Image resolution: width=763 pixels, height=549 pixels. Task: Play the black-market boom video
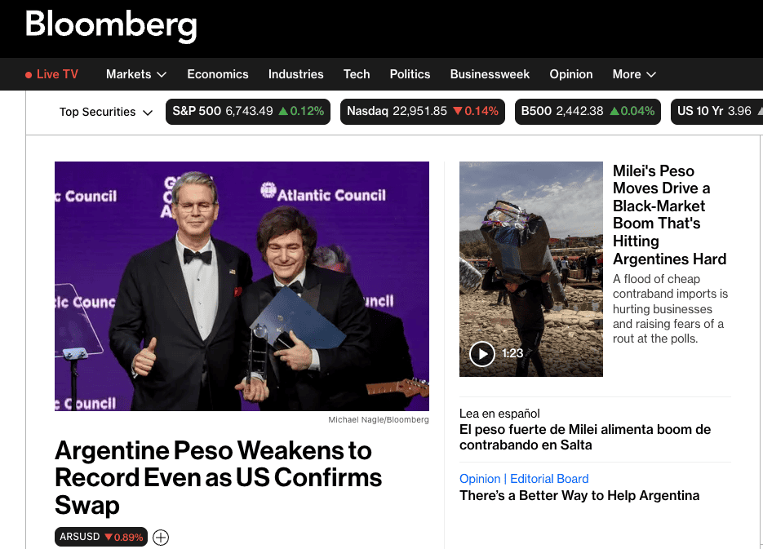(x=482, y=353)
